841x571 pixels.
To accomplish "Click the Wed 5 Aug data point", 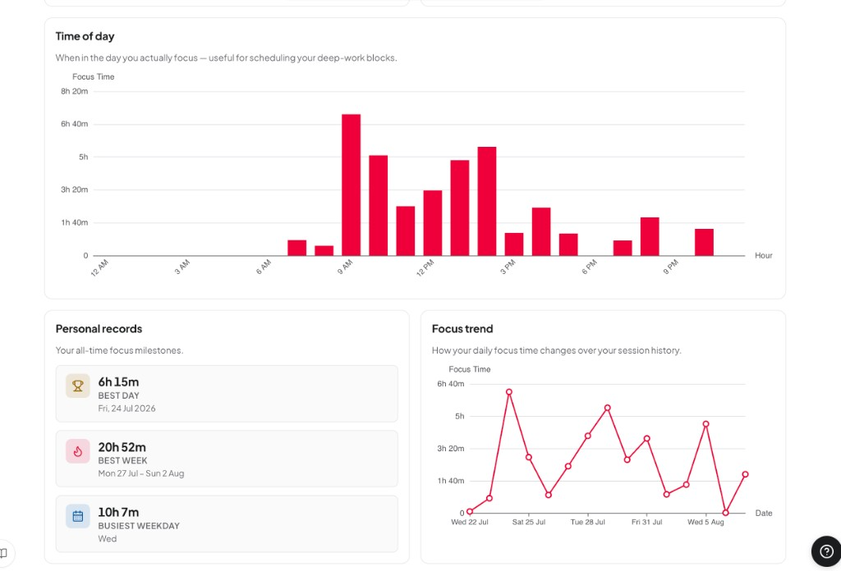I will click(x=705, y=424).
